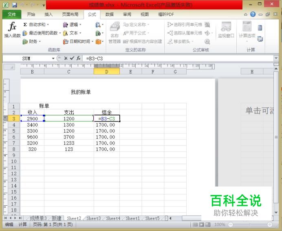
Task: Switch to the Sheet3 tab
Action: coord(93,218)
